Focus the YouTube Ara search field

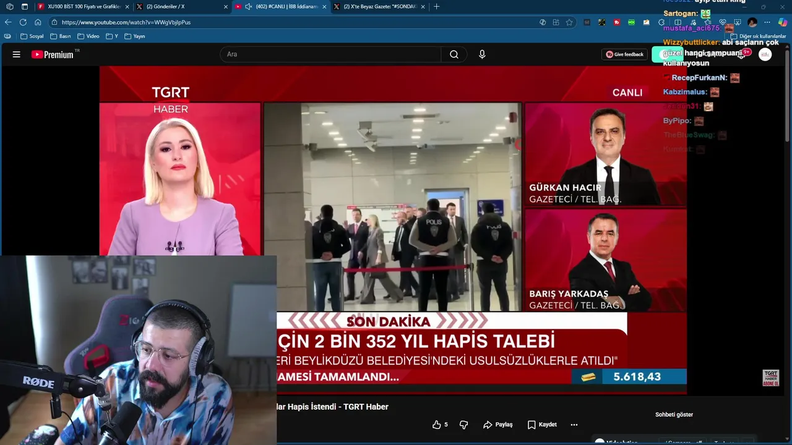pos(330,54)
